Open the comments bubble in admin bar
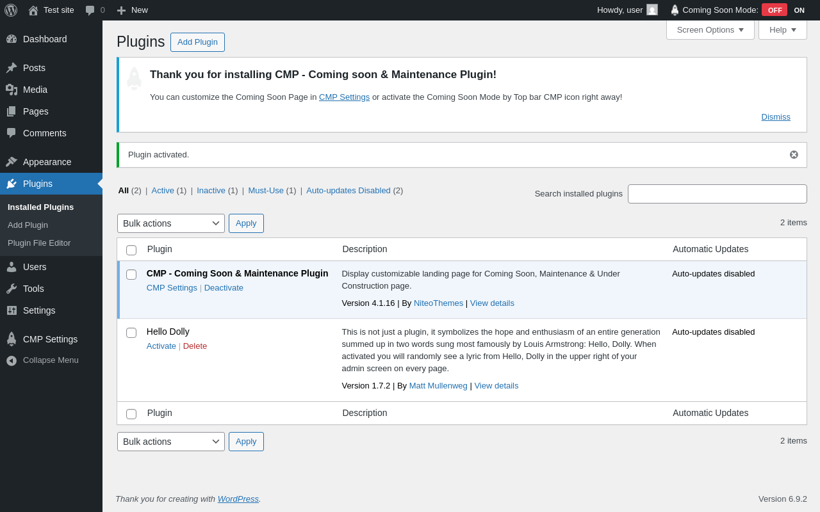The image size is (820, 512). coord(90,10)
